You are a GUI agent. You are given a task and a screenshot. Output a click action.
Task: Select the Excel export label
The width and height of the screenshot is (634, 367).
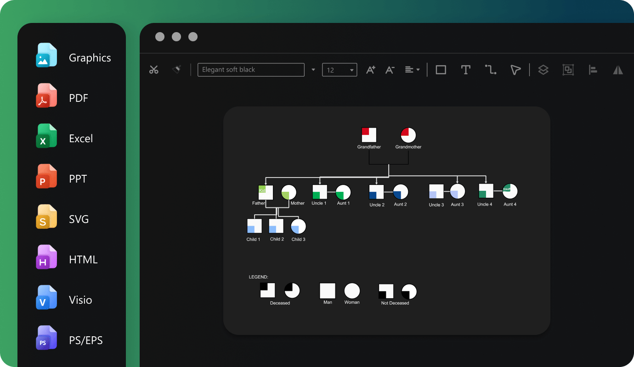[x=81, y=139]
